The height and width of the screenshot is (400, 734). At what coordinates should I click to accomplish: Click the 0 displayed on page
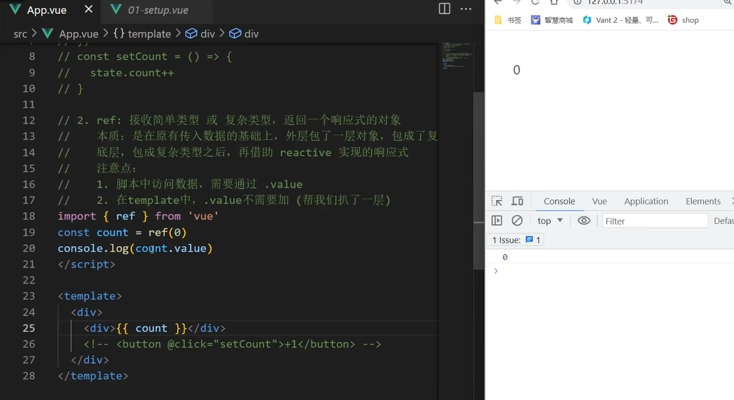coord(516,70)
